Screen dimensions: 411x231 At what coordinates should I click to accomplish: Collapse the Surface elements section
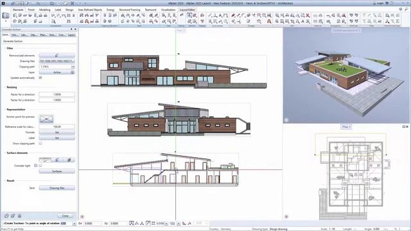pyautogui.click(x=4, y=153)
